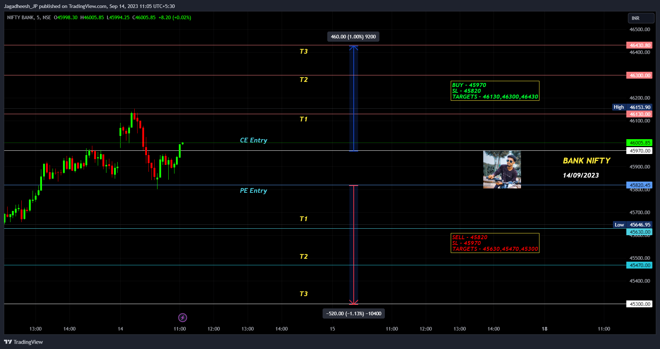The width and height of the screenshot is (660, 349).
Task: Click the low value L45994.25 in header
Action: tap(118, 17)
